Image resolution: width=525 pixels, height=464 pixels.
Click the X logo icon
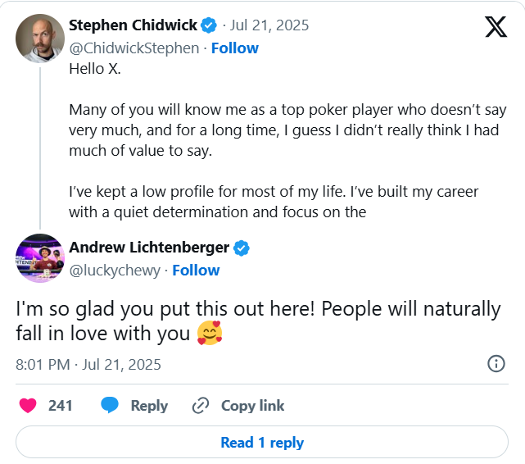point(496,27)
